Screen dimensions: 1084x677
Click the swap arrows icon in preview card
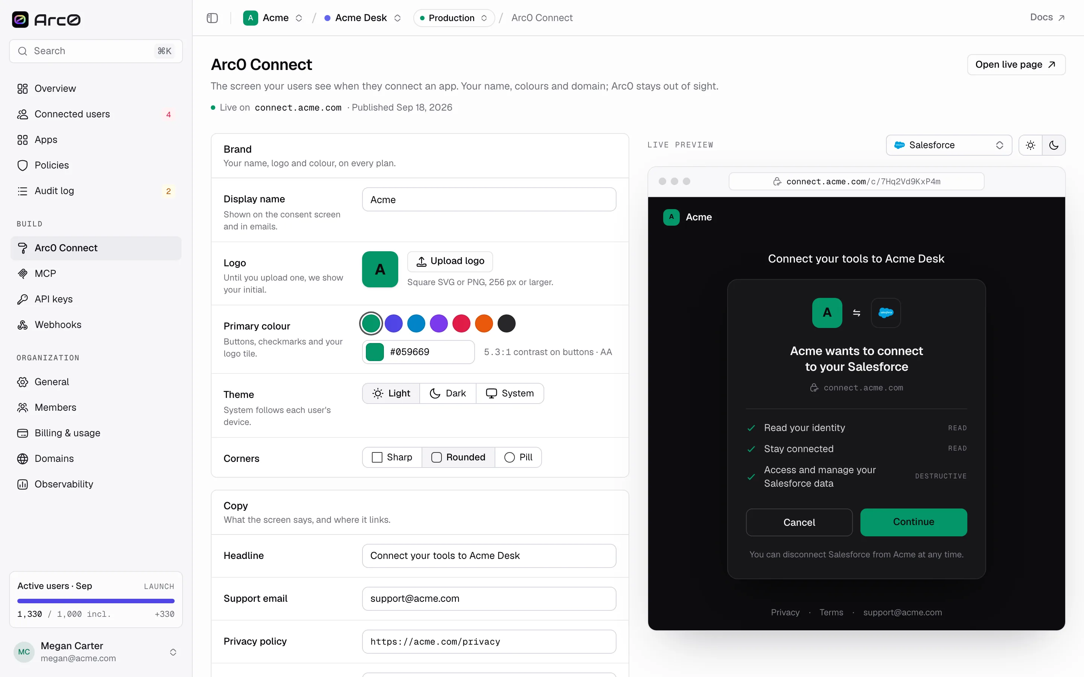coord(856,313)
